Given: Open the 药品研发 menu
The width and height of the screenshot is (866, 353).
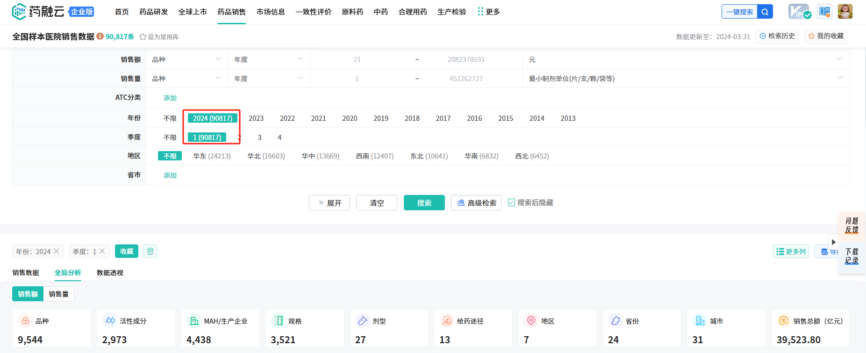Looking at the screenshot, I should click(x=153, y=12).
